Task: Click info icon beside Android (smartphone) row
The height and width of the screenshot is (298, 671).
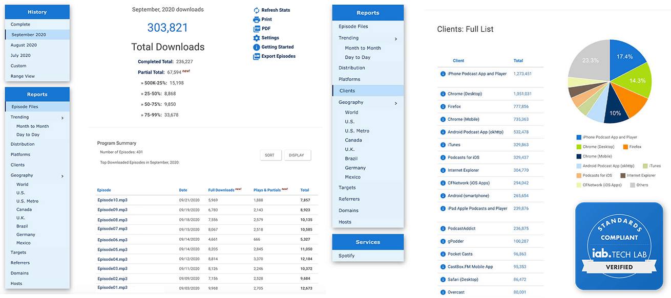Action: tap(443, 196)
